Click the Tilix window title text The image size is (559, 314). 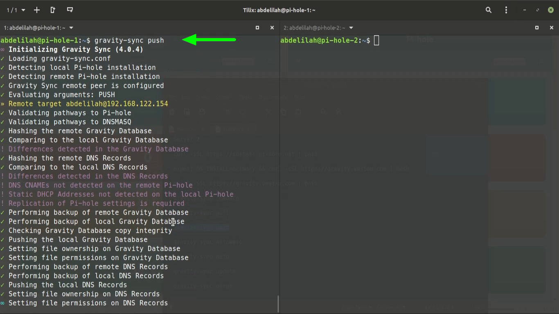[x=279, y=10]
